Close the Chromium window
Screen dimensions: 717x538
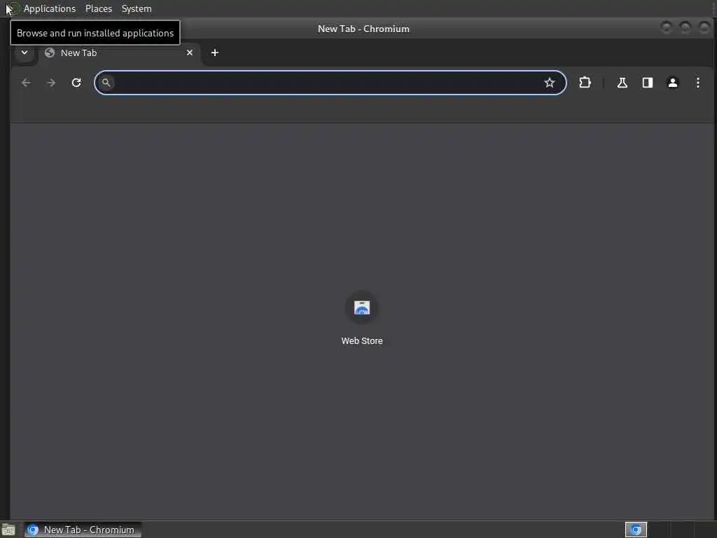click(x=704, y=28)
